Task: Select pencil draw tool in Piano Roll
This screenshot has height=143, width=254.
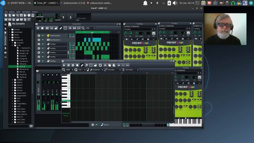Action: point(82,65)
